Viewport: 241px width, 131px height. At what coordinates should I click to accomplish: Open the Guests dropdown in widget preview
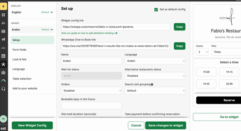click(x=202, y=52)
